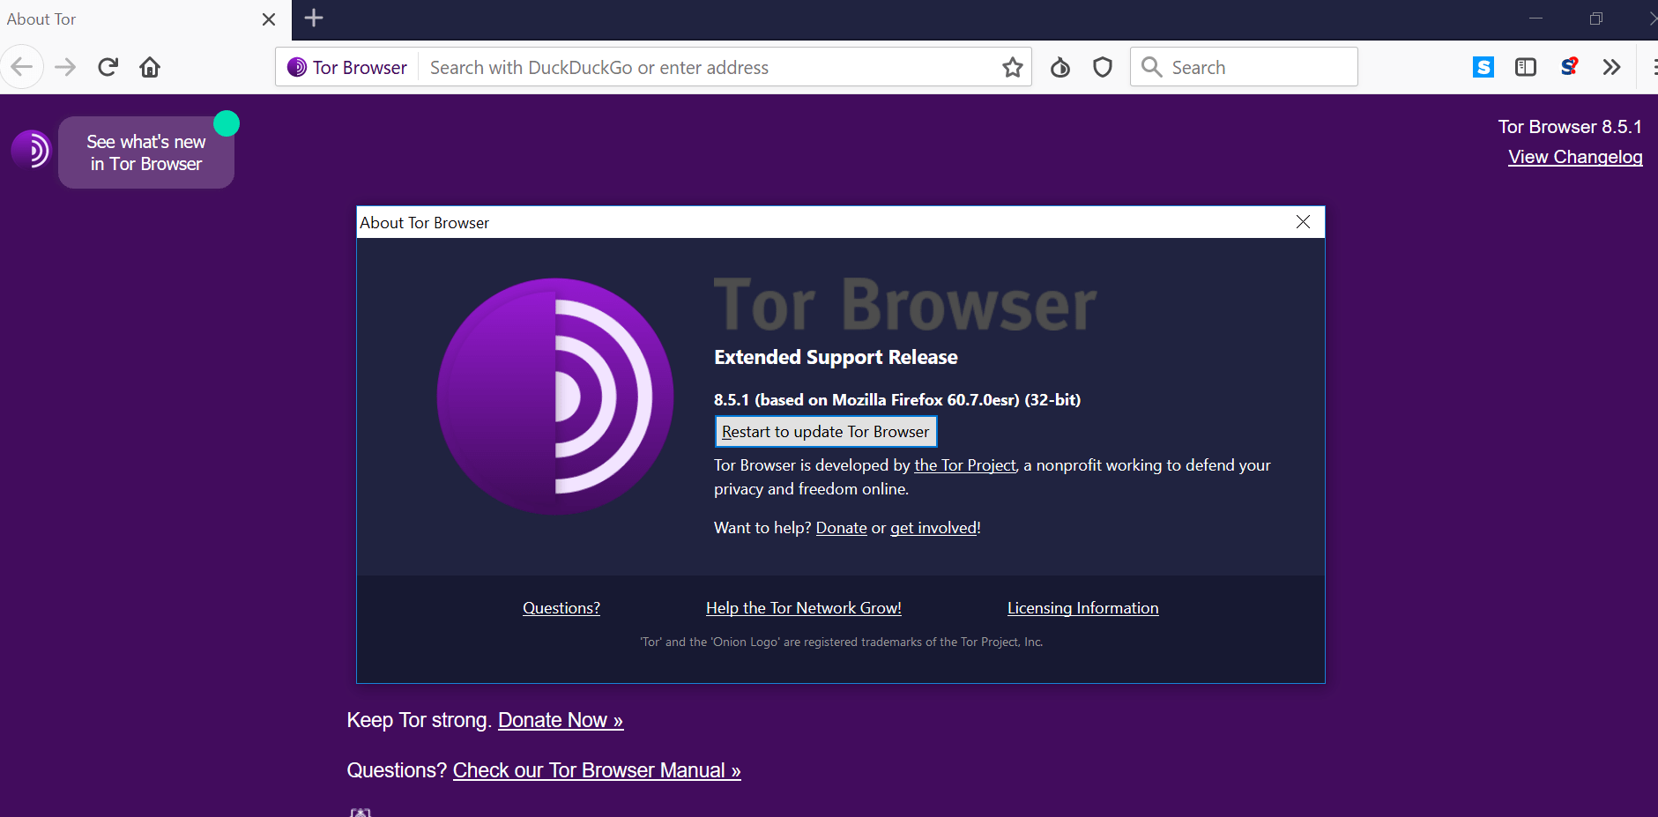This screenshot has width=1658, height=817.
Task: Expand more toolbar tools with double chevron
Action: tap(1611, 67)
